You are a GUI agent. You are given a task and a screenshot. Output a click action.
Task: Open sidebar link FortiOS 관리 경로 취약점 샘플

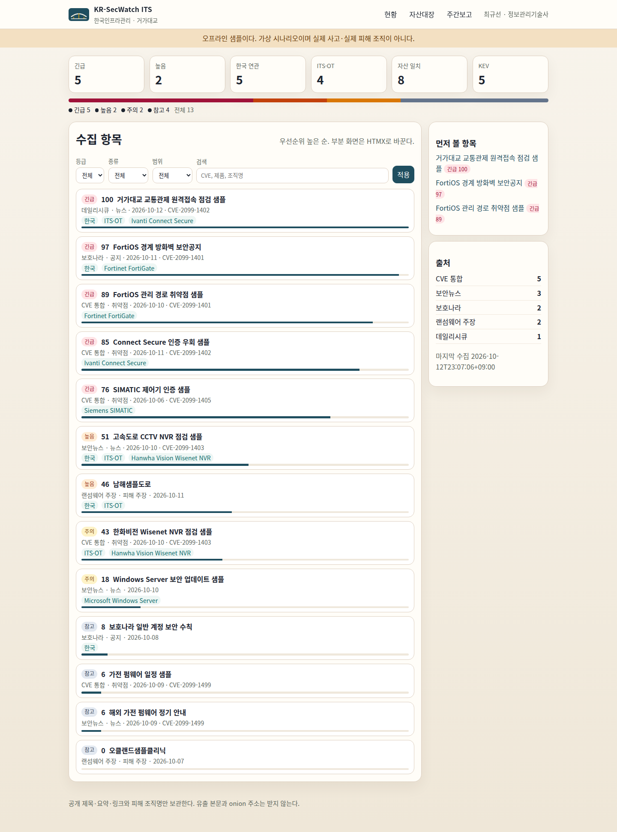[480, 208]
